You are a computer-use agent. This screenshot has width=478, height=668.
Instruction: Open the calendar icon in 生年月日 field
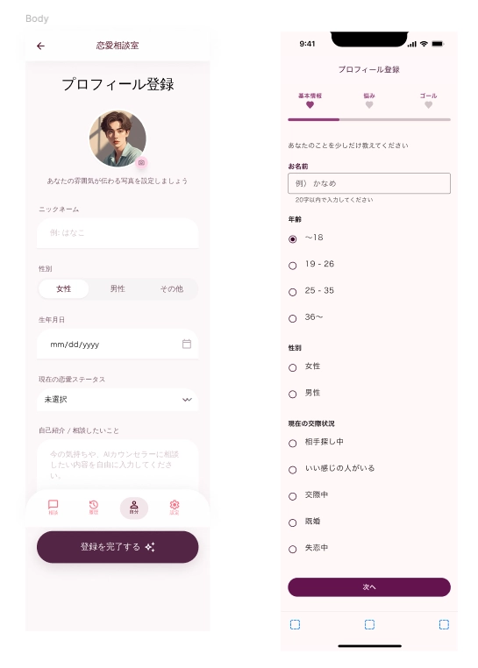(x=187, y=344)
